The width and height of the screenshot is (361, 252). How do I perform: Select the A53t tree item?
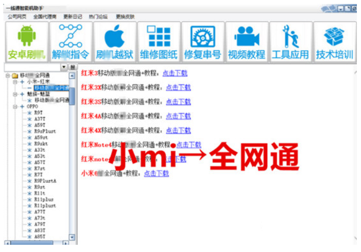40,156
